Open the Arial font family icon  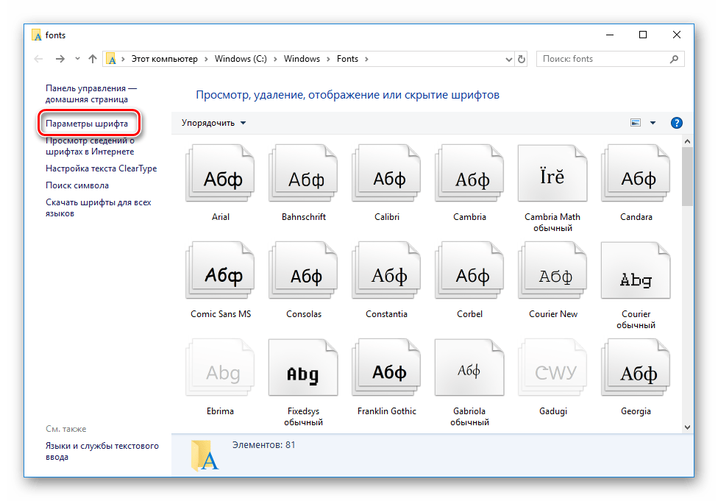221,177
